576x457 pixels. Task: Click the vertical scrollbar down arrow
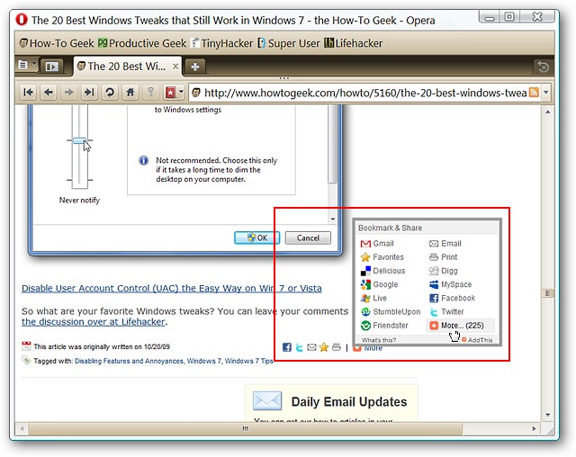pyautogui.click(x=548, y=415)
